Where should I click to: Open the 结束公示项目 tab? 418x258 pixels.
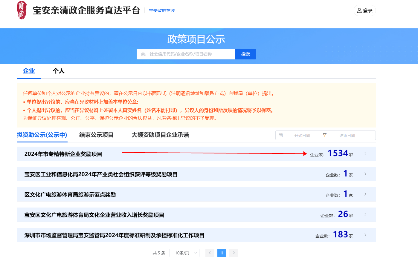[x=96, y=135]
